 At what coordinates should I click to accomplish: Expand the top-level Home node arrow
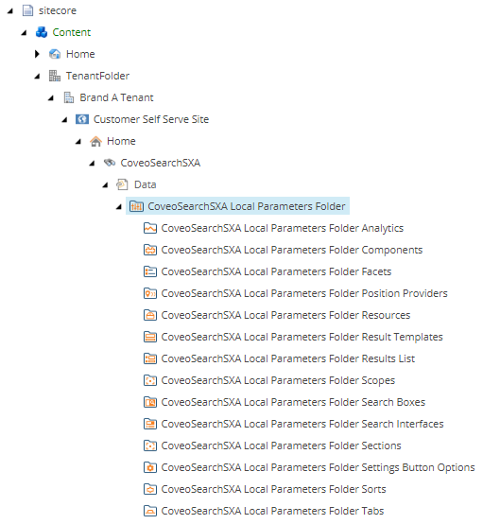[x=37, y=54]
